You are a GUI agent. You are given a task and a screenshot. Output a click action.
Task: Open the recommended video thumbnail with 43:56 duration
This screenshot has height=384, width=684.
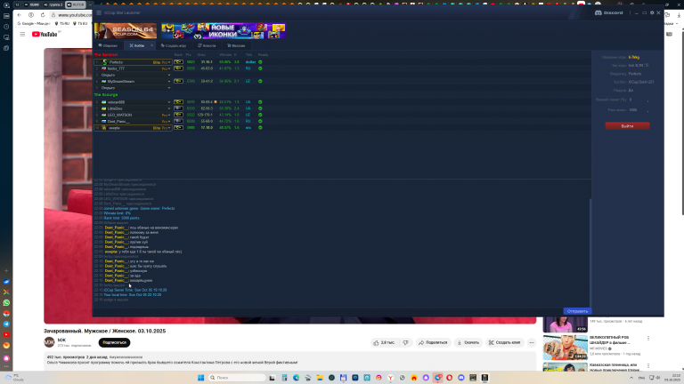pos(565,324)
